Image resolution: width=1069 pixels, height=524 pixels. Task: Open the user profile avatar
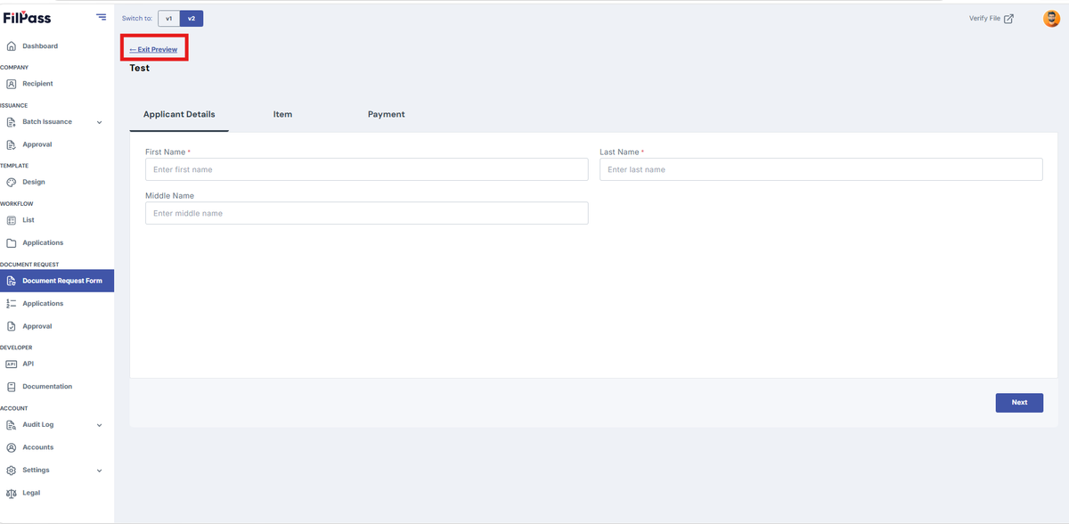point(1051,19)
